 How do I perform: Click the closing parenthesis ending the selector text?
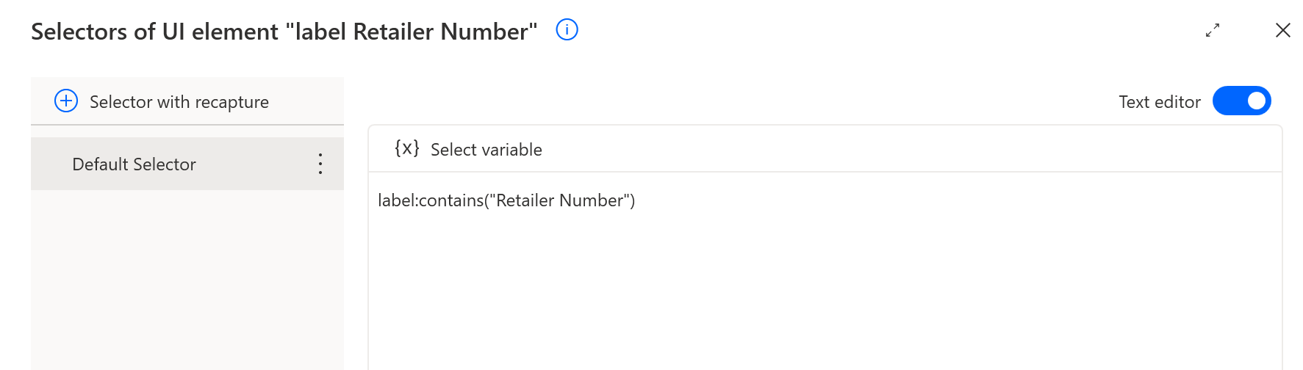point(632,200)
